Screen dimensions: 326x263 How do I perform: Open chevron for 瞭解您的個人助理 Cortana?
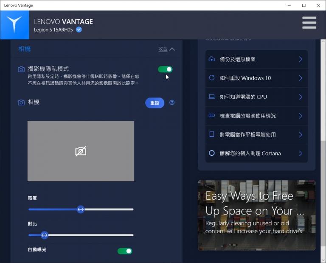[301, 153]
